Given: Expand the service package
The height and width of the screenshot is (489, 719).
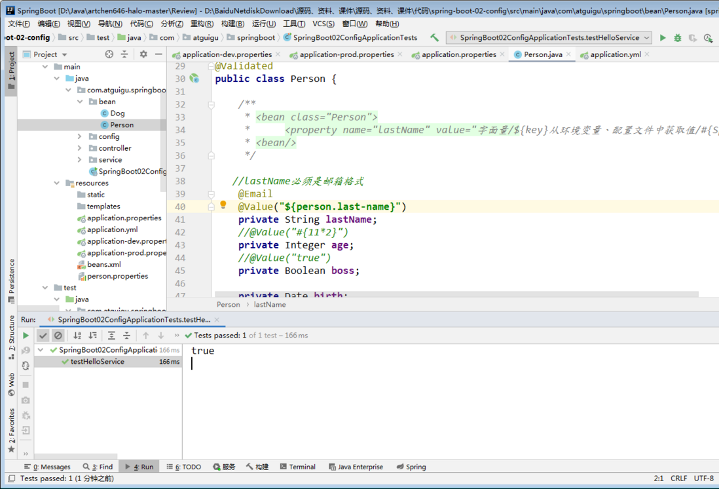Looking at the screenshot, I should [x=80, y=160].
